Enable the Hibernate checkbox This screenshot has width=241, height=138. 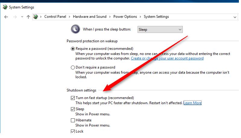point(73,120)
